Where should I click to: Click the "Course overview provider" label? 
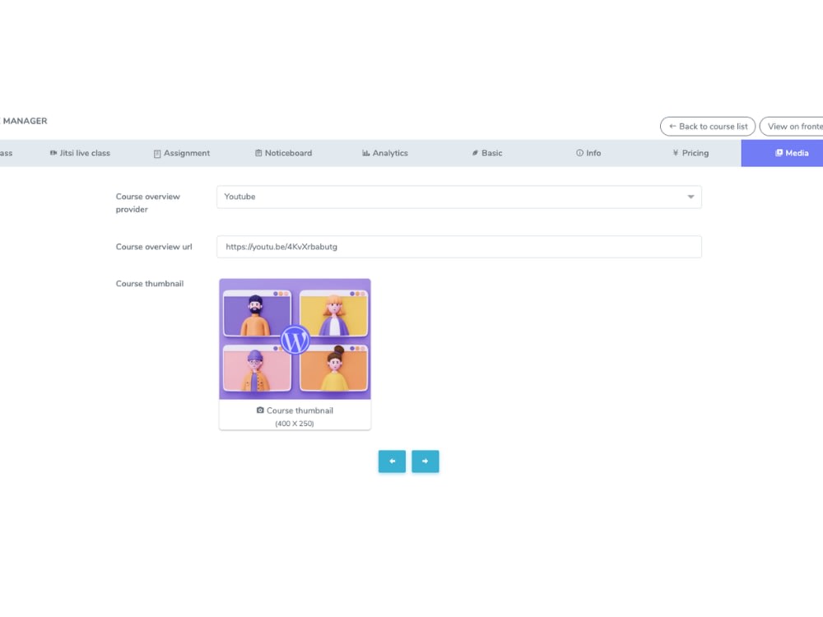(x=148, y=202)
